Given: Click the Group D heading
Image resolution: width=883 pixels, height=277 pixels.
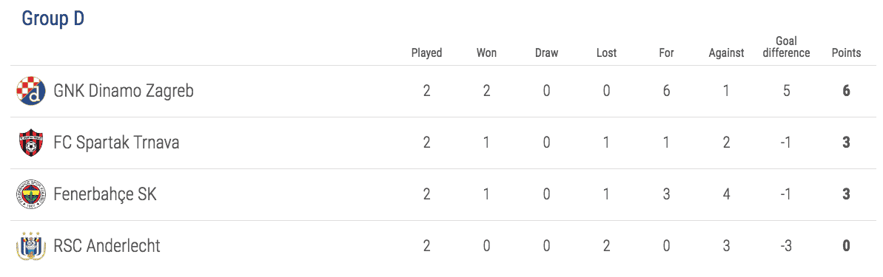Looking at the screenshot, I should [53, 18].
